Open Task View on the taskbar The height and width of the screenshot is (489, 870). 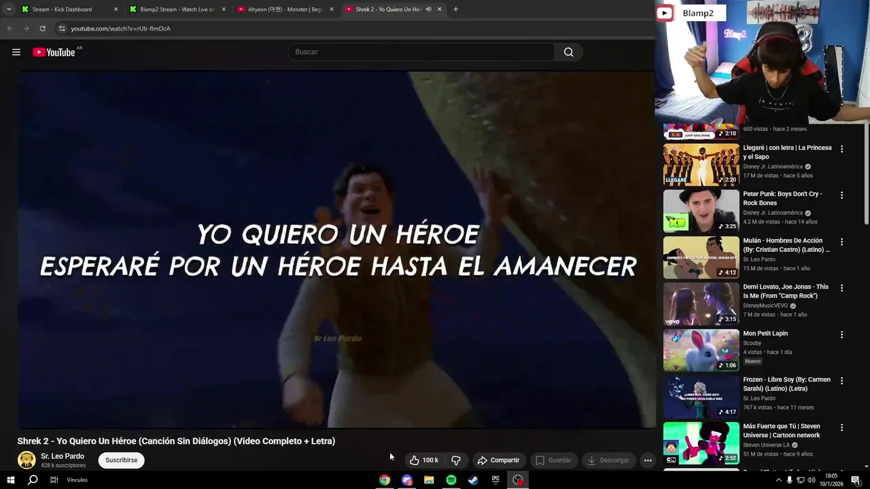coord(54,480)
